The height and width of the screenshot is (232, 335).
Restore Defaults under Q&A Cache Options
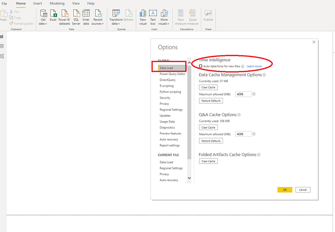211,141
